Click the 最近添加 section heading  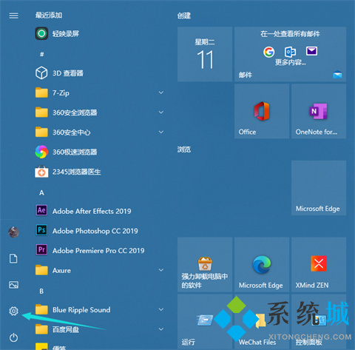point(49,16)
